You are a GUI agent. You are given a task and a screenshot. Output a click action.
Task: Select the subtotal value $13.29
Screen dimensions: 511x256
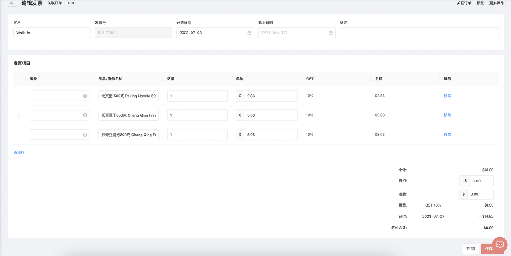point(488,170)
